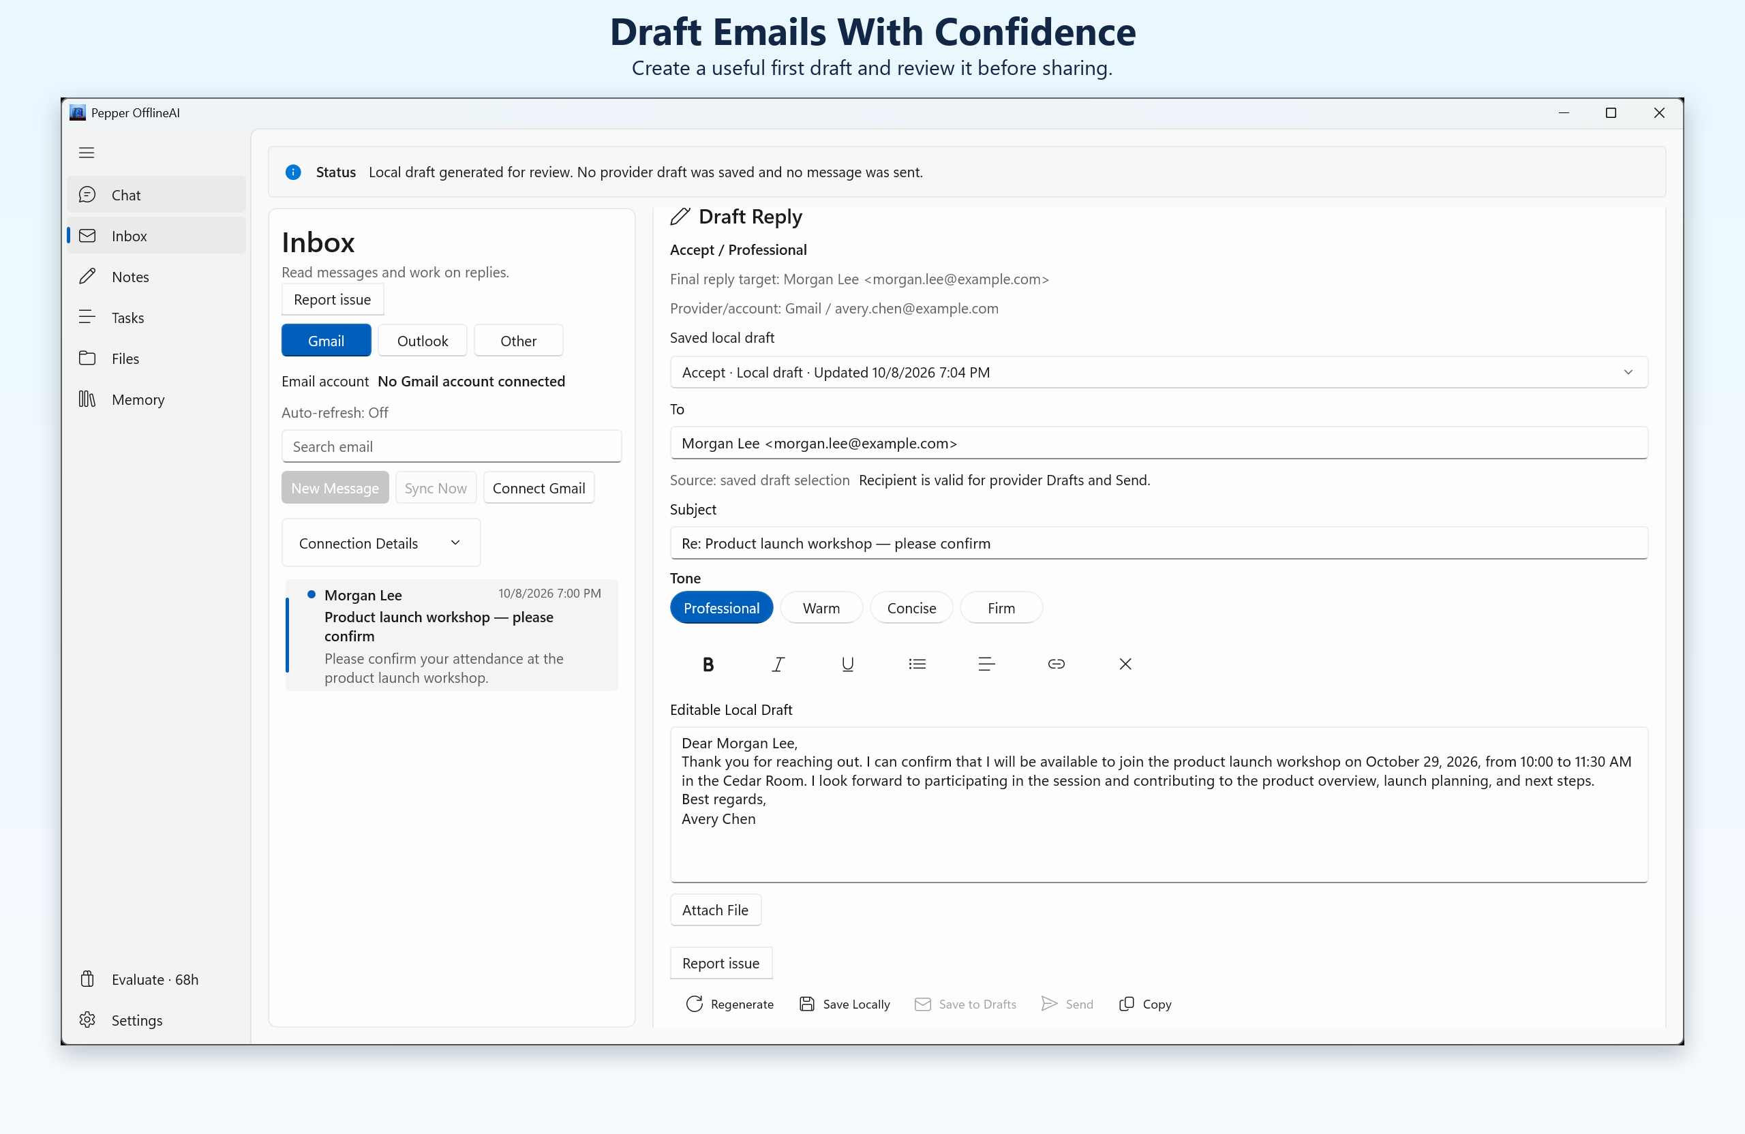This screenshot has width=1745, height=1134.
Task: Switch to the Other provider tab
Action: [518, 341]
